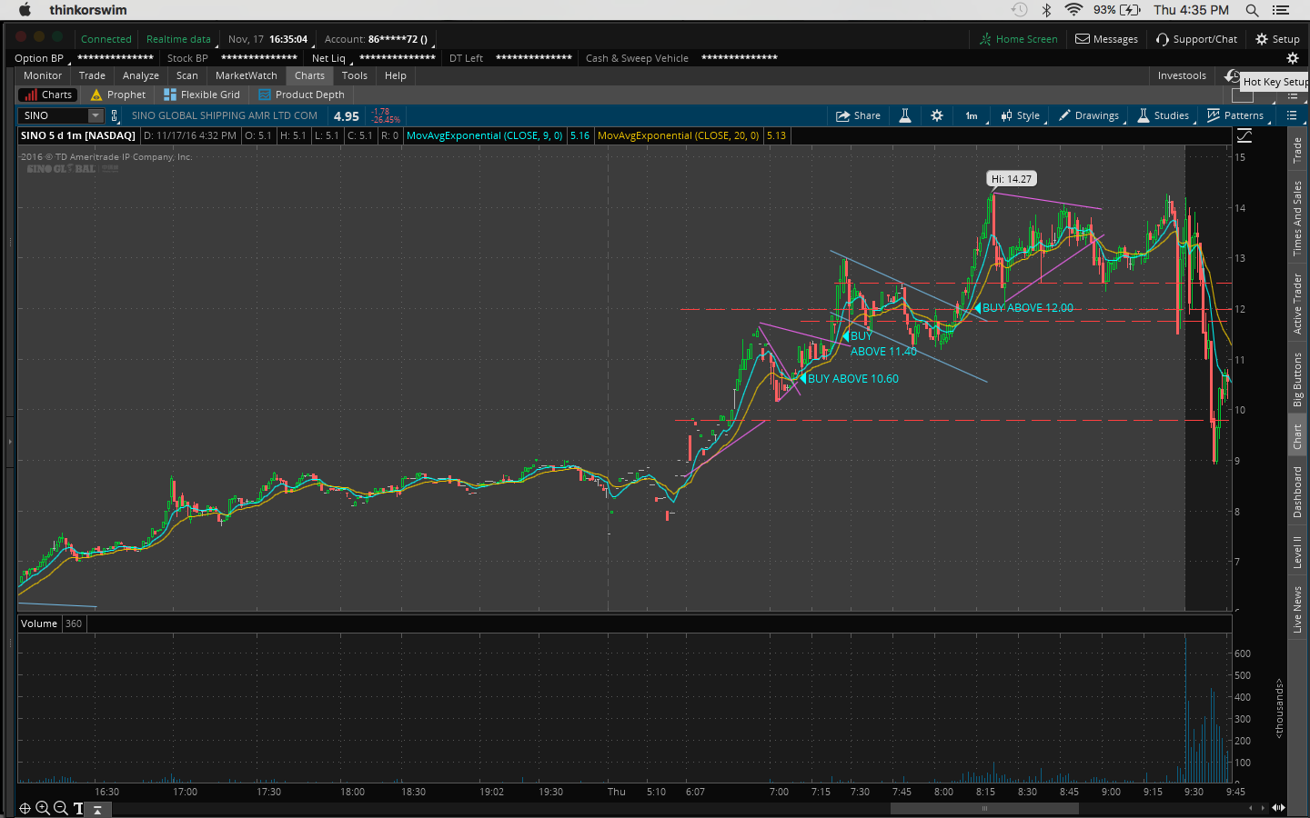Open the Scan tab
This screenshot has width=1310, height=818.
(187, 75)
